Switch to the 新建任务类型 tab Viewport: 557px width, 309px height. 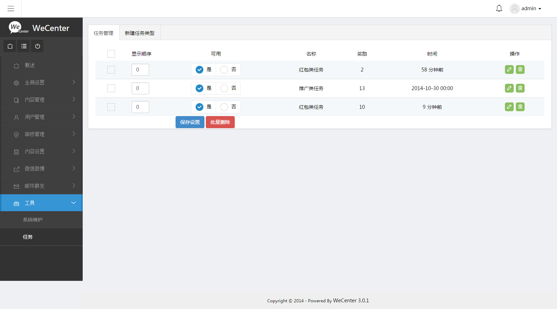(140, 33)
